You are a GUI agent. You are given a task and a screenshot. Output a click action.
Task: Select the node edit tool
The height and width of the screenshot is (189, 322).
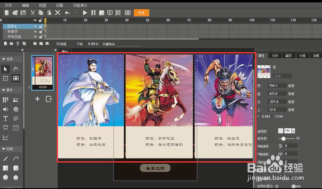pyautogui.click(x=16, y=69)
